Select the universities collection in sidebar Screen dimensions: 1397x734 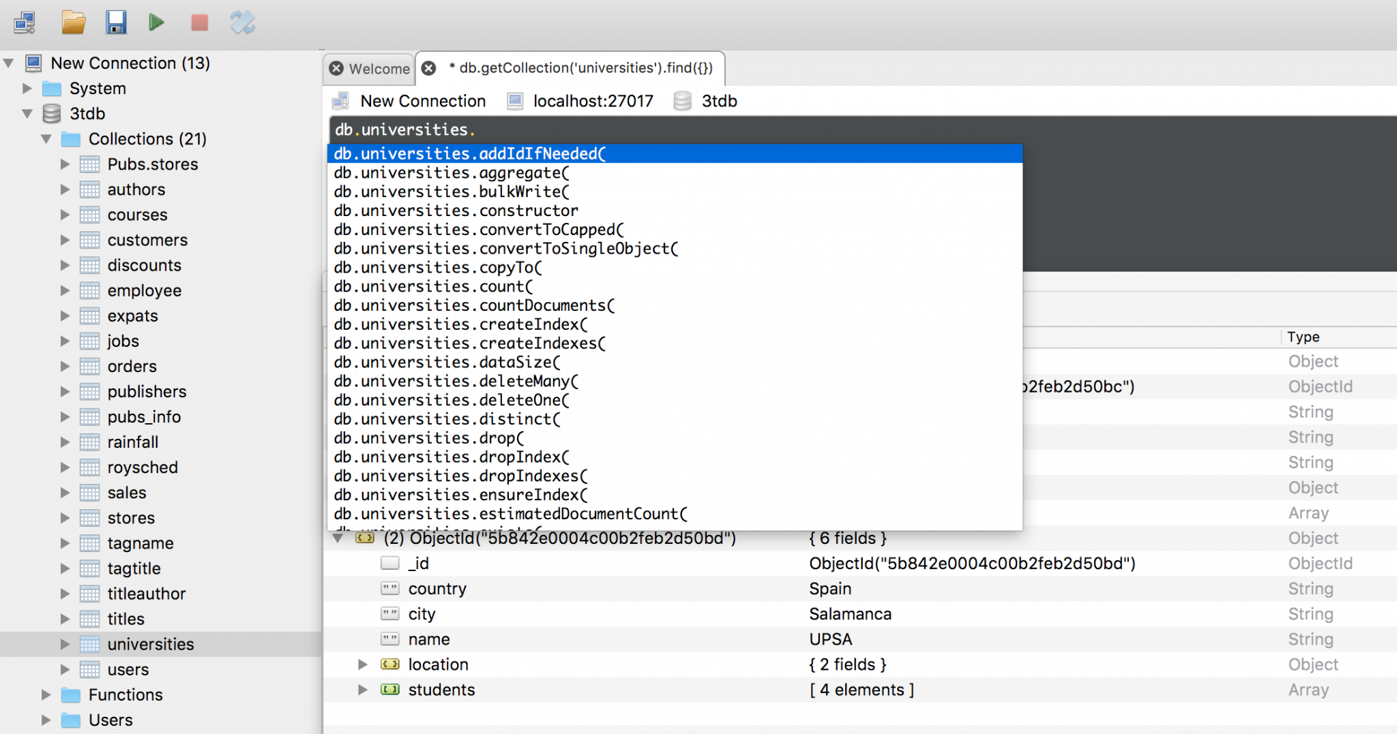tap(150, 644)
